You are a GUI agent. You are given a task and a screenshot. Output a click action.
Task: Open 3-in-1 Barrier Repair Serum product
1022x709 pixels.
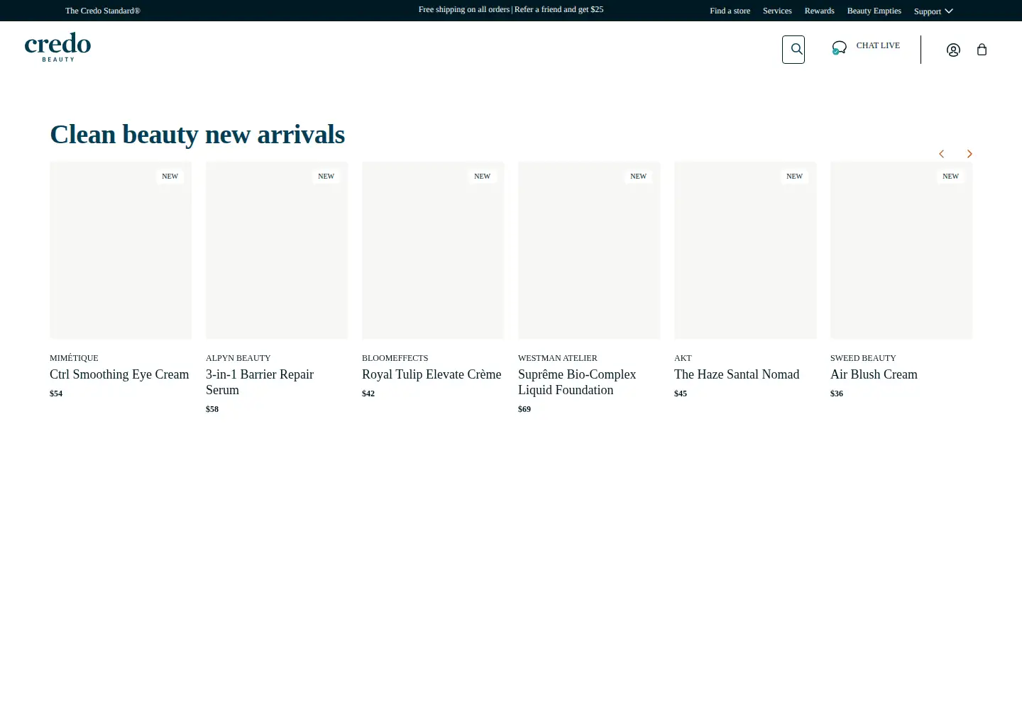point(260,382)
